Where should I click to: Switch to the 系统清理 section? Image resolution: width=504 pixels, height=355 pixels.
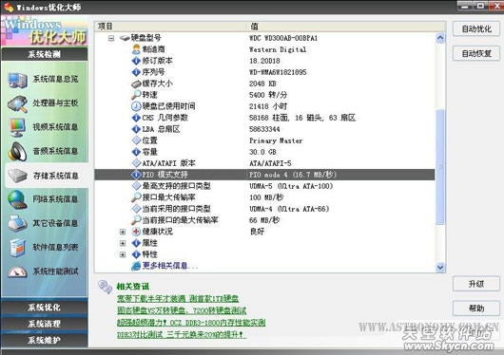(x=45, y=324)
